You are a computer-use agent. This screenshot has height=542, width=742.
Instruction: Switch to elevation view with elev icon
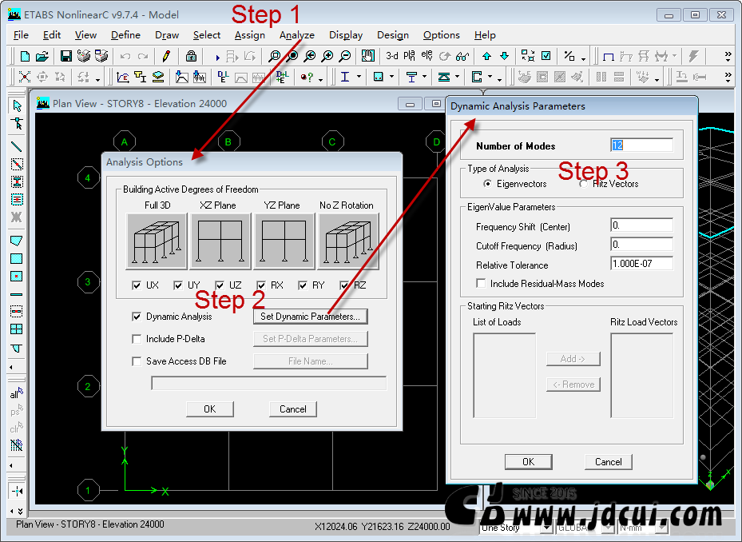pos(427,57)
